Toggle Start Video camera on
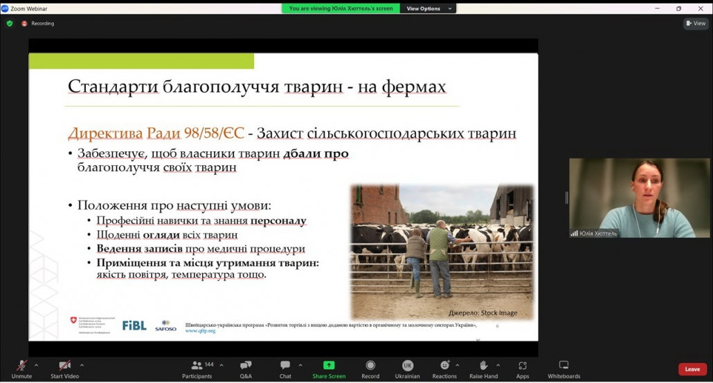713x383 pixels. coord(64,368)
